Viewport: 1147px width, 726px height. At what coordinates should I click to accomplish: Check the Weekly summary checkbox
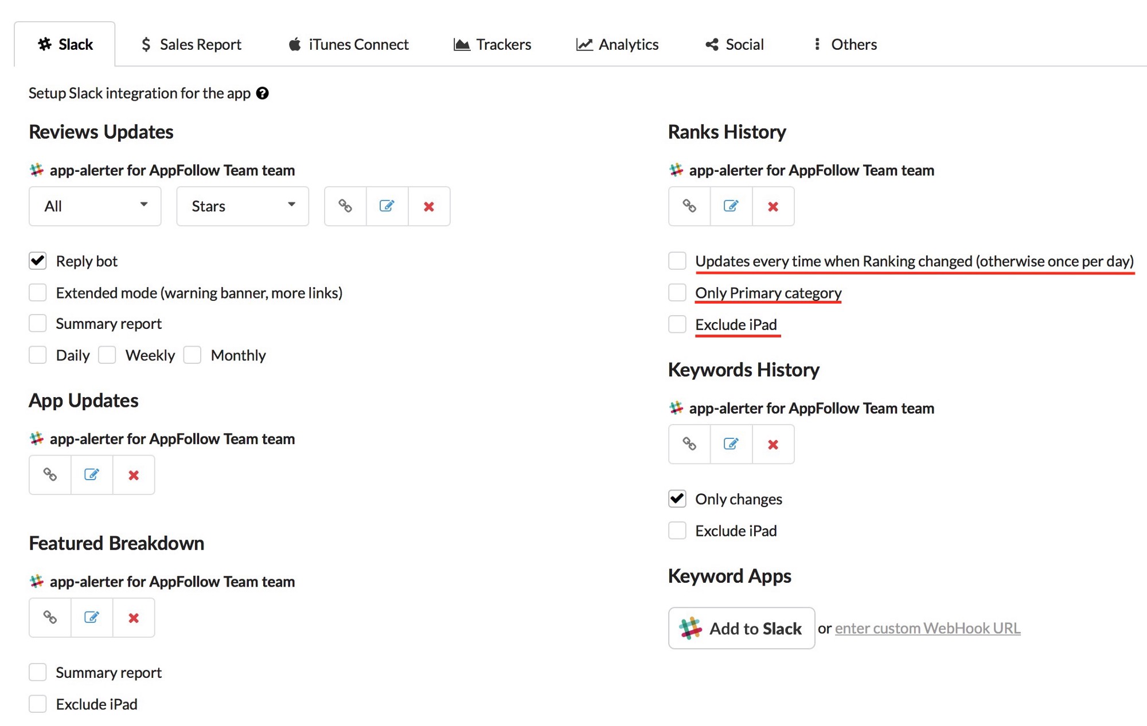click(x=107, y=355)
